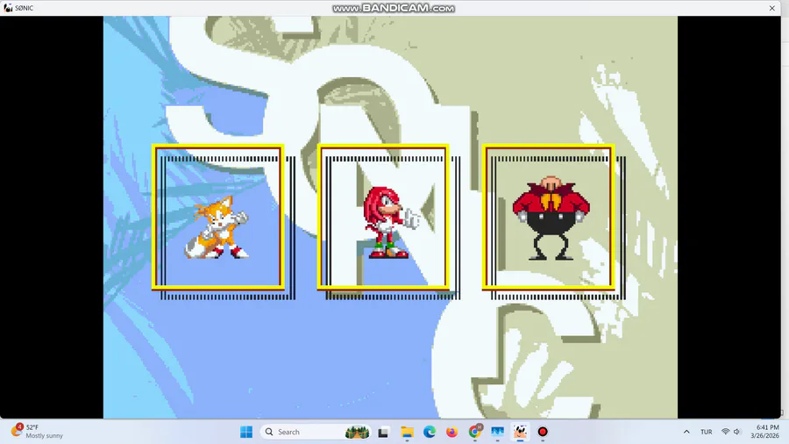
Task: Switch to Google Chrome in taskbar
Action: coord(475,432)
